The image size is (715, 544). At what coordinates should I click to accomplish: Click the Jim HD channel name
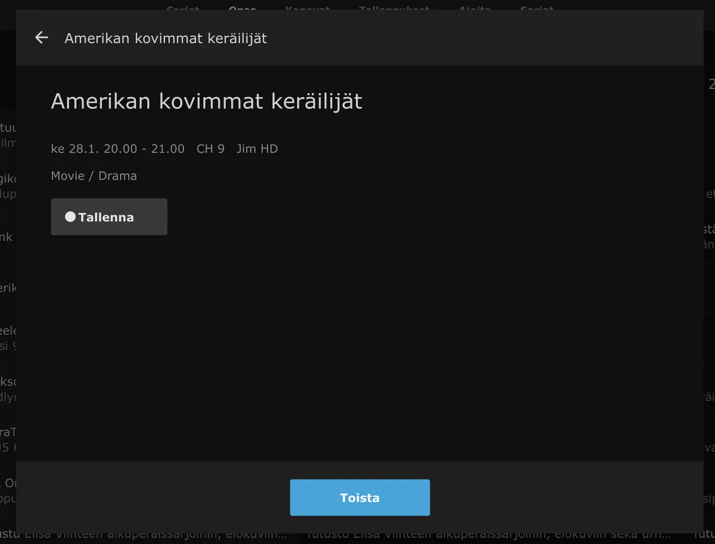(257, 149)
